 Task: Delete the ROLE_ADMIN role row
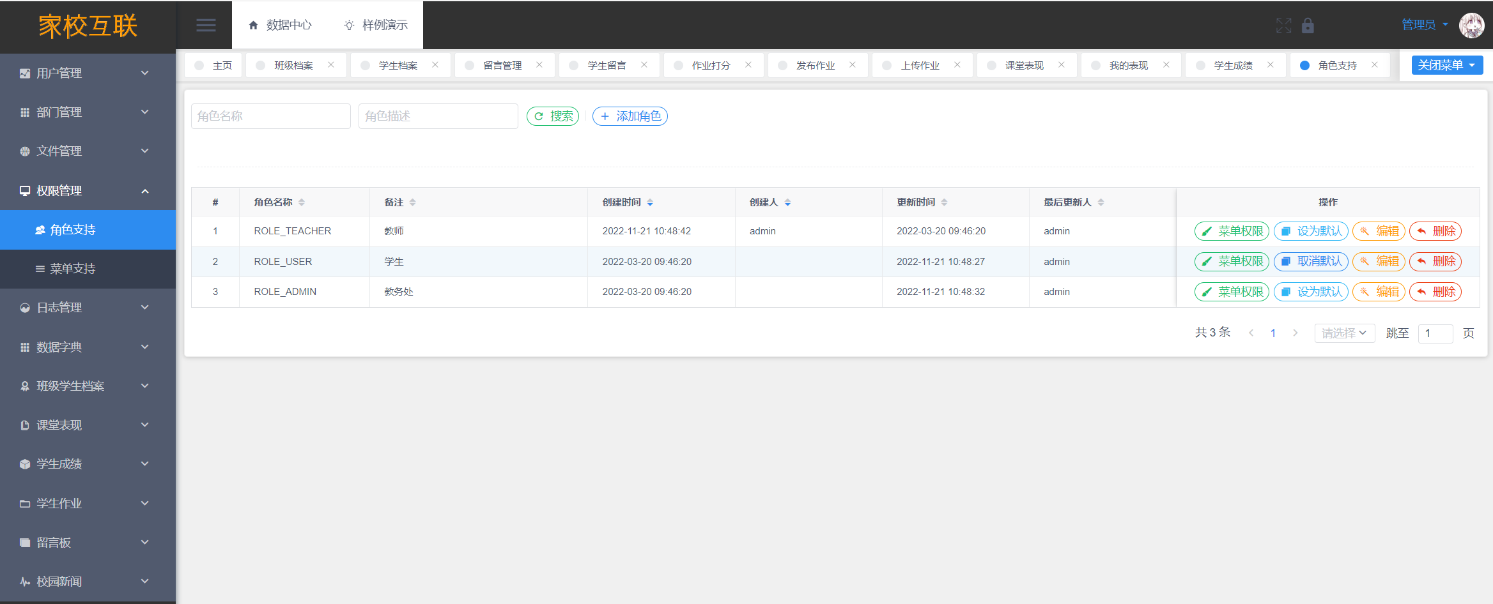1435,292
